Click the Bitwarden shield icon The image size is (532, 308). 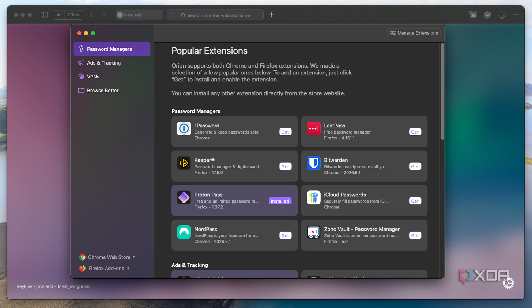pyautogui.click(x=314, y=163)
